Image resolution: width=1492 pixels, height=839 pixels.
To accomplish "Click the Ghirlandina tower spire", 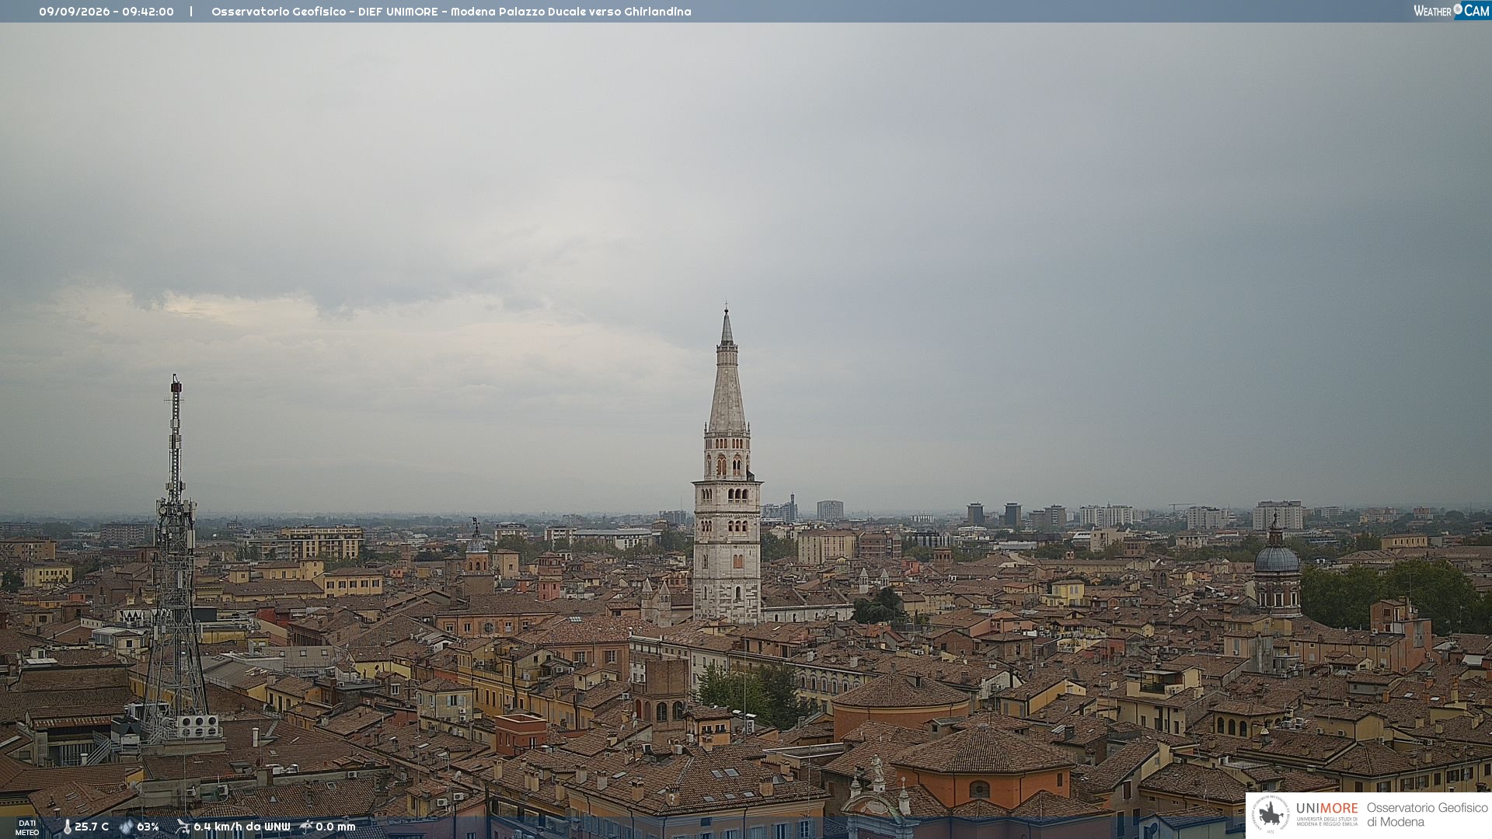I will click(x=727, y=371).
